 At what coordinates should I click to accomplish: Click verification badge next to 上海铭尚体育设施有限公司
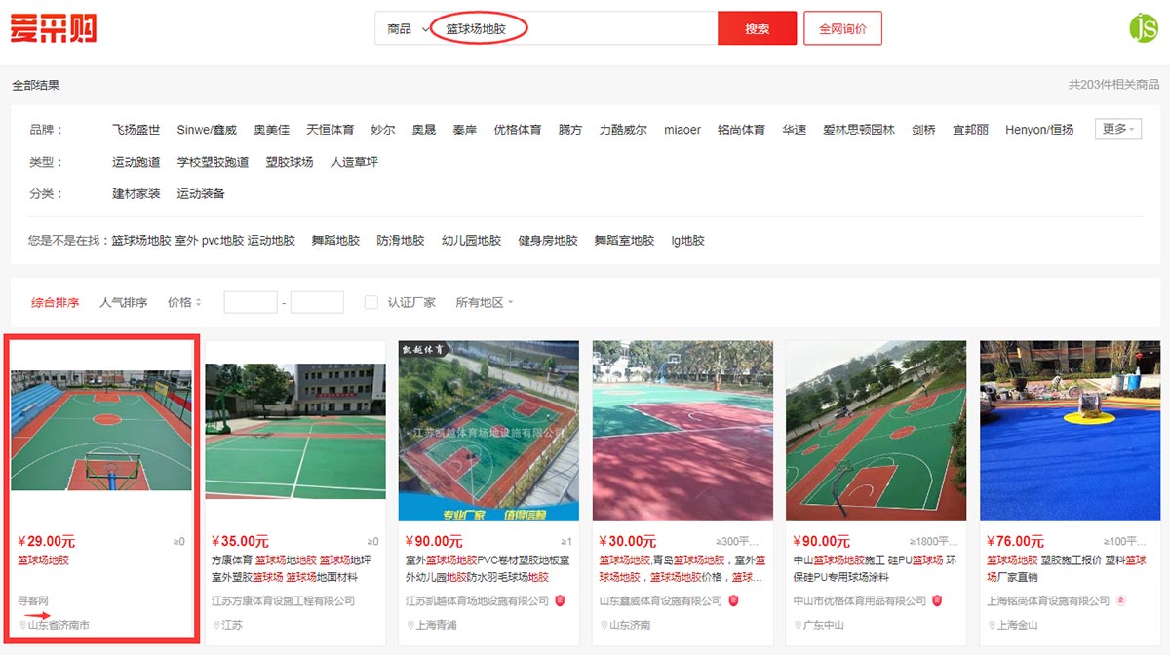(1121, 600)
